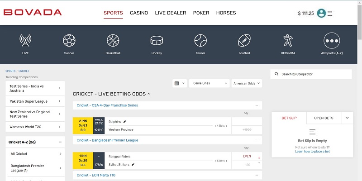This screenshot has width=362, height=181.
Task: Go to the HORSES tab
Action: click(226, 13)
